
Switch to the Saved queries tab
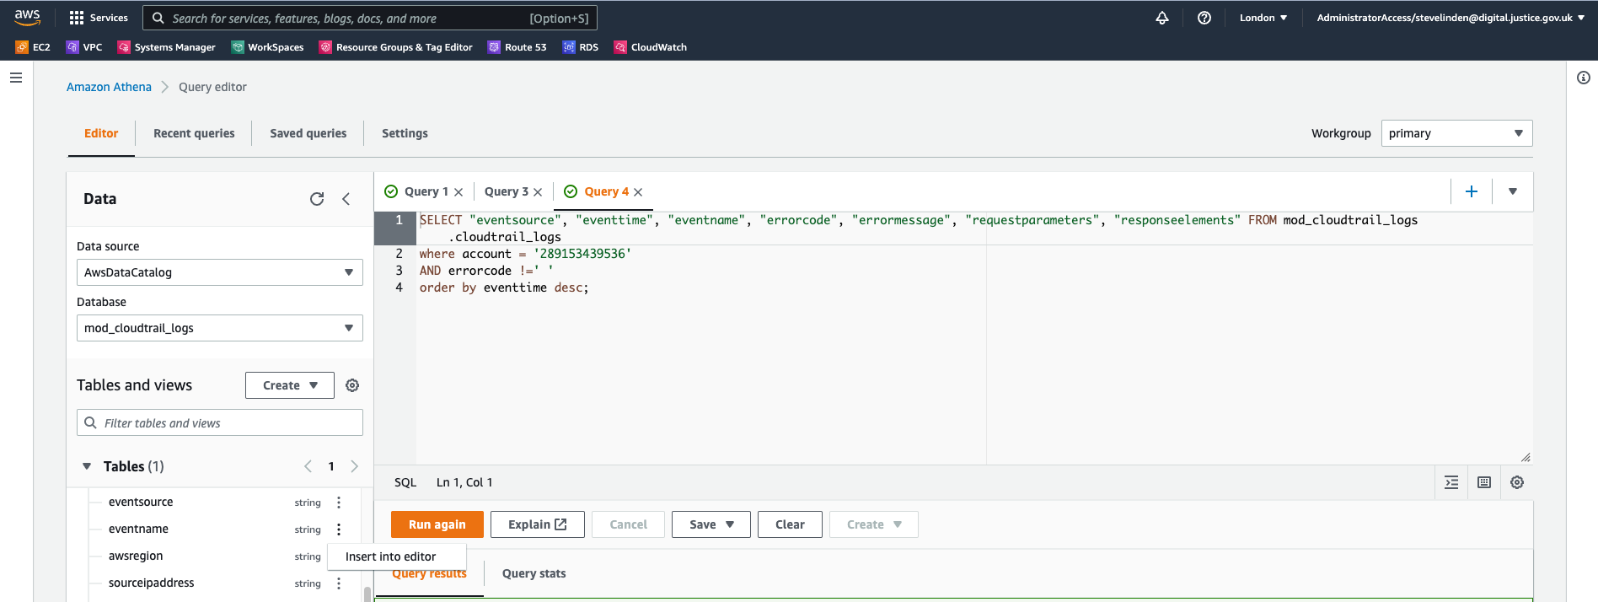pyautogui.click(x=308, y=133)
